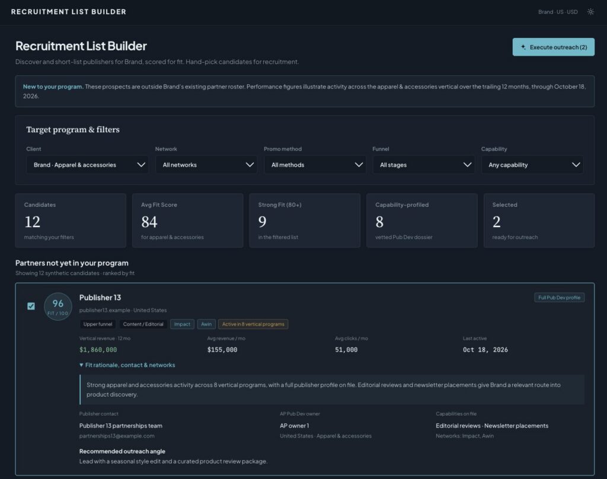This screenshot has width=607, height=479.
Task: Click the partnerships13@example.com email
Action: pyautogui.click(x=117, y=436)
